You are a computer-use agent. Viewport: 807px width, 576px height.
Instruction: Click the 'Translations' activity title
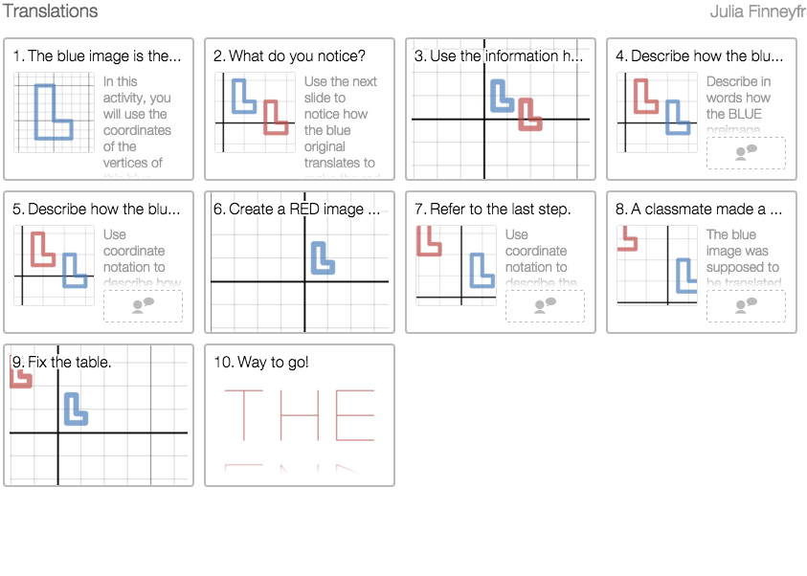tap(50, 11)
